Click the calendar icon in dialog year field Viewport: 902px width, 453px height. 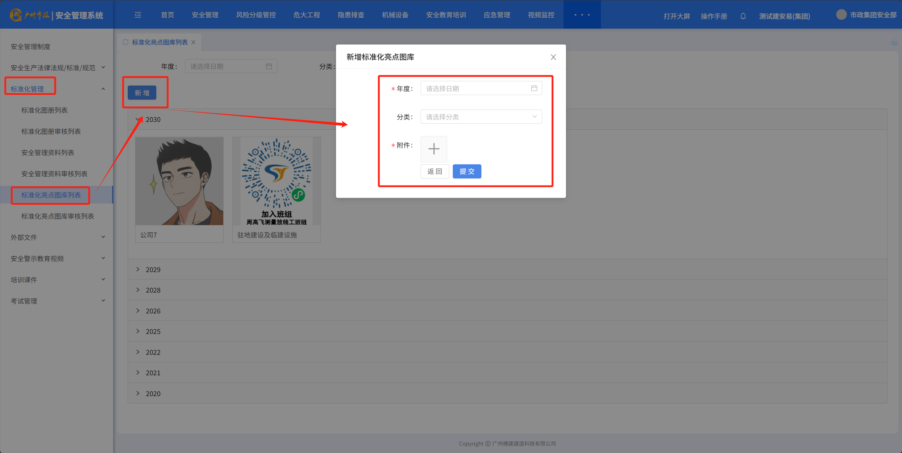(534, 88)
